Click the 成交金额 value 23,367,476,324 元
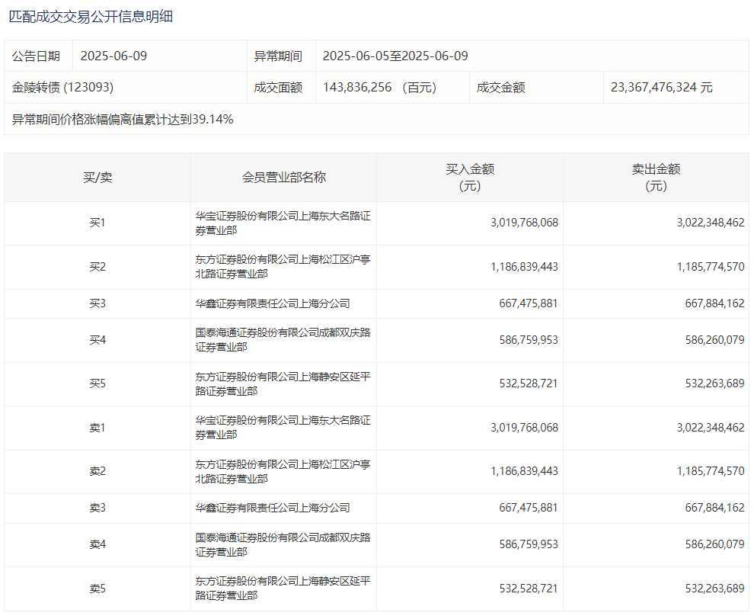Screen dimensions: 754x616 [661, 88]
